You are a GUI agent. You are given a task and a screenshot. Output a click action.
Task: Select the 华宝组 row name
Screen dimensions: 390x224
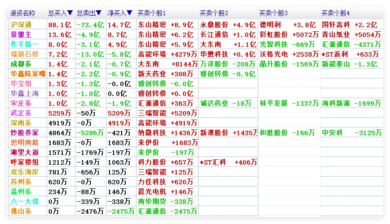click(21, 83)
